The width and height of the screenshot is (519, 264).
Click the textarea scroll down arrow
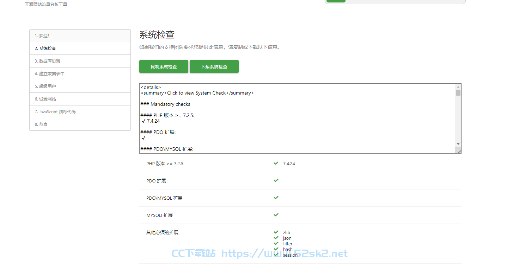[458, 144]
